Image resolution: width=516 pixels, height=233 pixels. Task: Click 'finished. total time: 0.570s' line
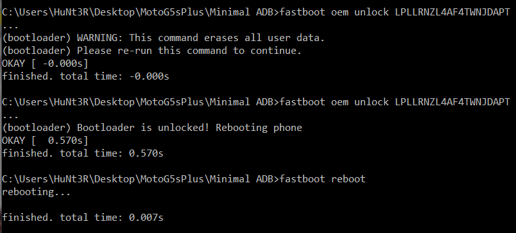pos(83,153)
